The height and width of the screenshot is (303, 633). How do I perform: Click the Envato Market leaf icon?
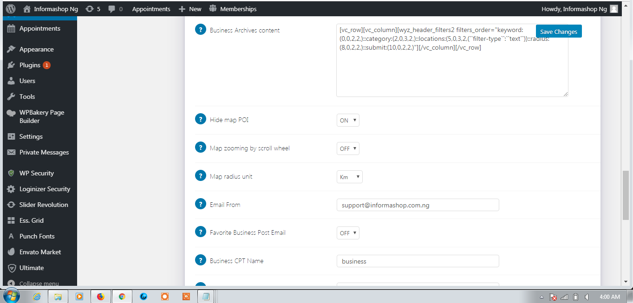coord(11,252)
